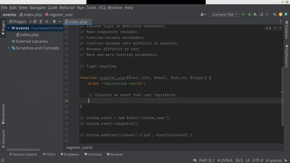Place cursor on line 26 in editor

(181, 101)
